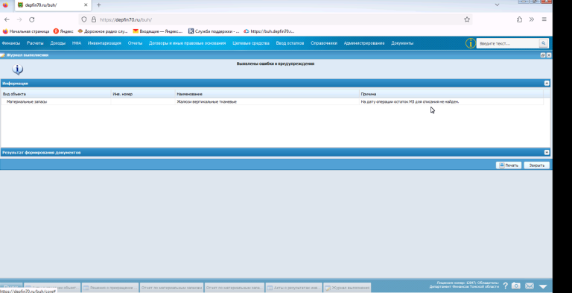The image size is (572, 293).
Task: Show more toolbar items chevron
Action: point(532,19)
